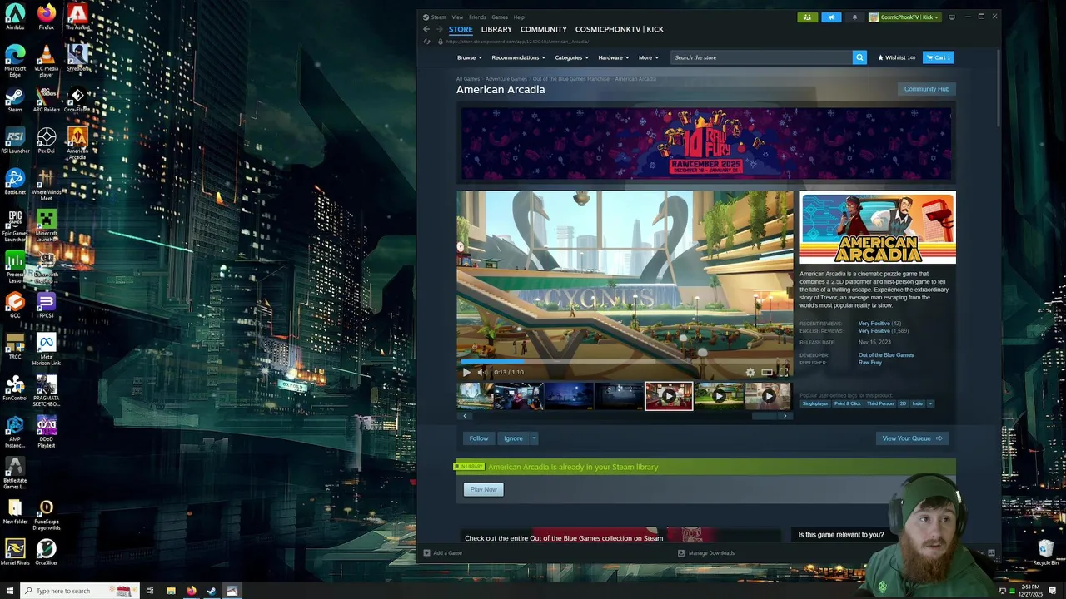This screenshot has width=1066, height=599.
Task: Open Steam notifications bell
Action: (854, 17)
